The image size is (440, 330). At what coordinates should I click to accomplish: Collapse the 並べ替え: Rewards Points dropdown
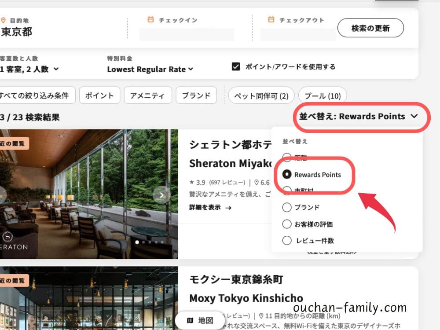coord(359,116)
